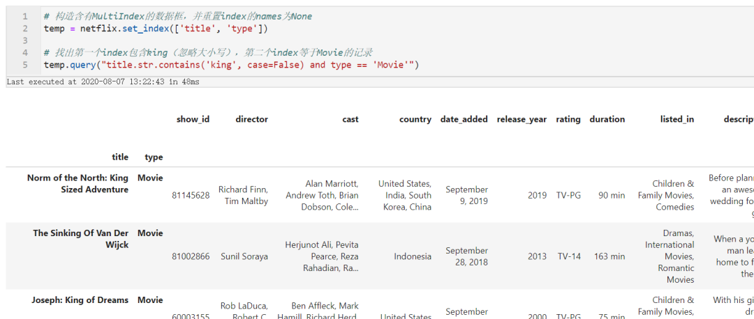Click the listed_in column header
Image resolution: width=754 pixels, height=319 pixels.
677,119
